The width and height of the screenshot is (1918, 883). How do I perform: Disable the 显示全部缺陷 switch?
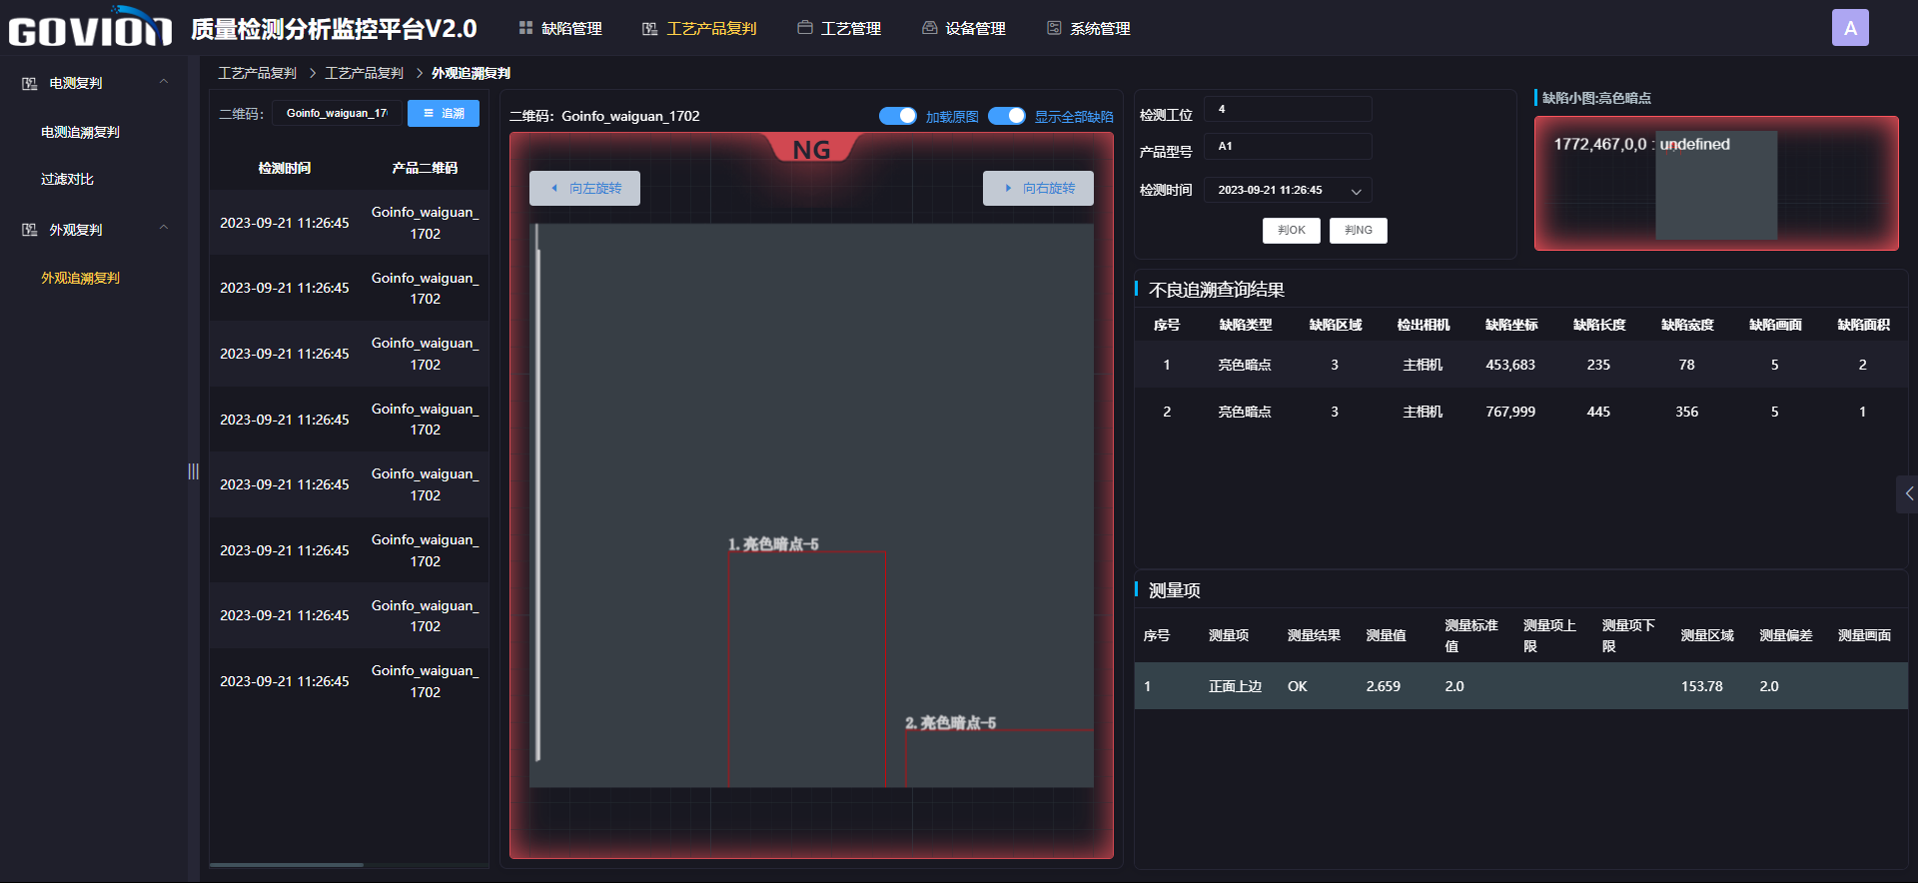(1006, 116)
